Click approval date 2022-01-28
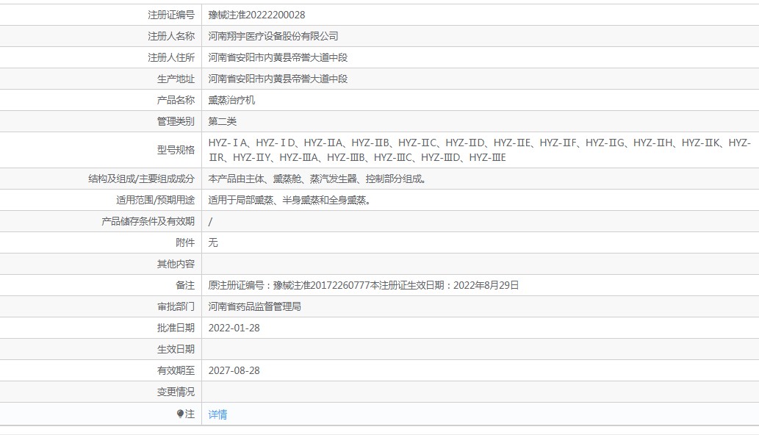Screen dimensions: 759x435 point(234,328)
